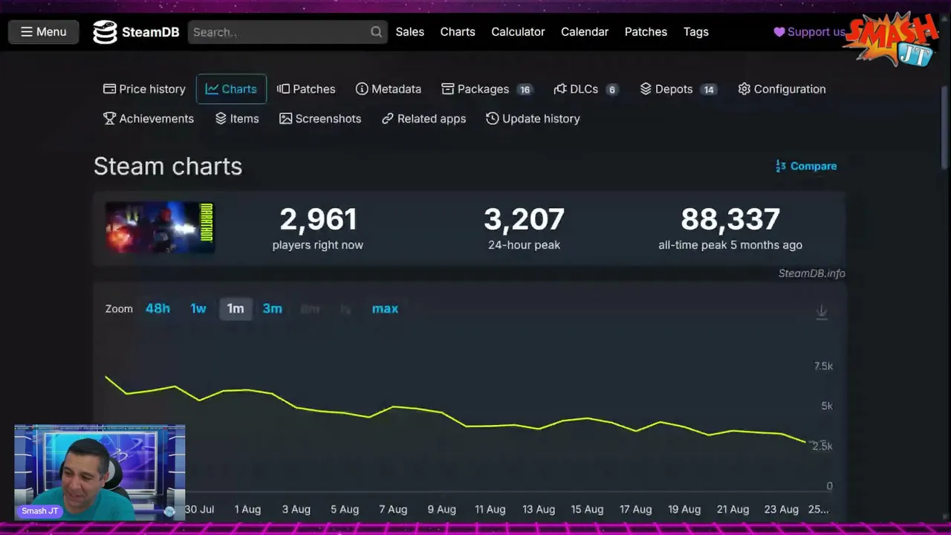
Task: Open the Sales page
Action: coord(409,32)
